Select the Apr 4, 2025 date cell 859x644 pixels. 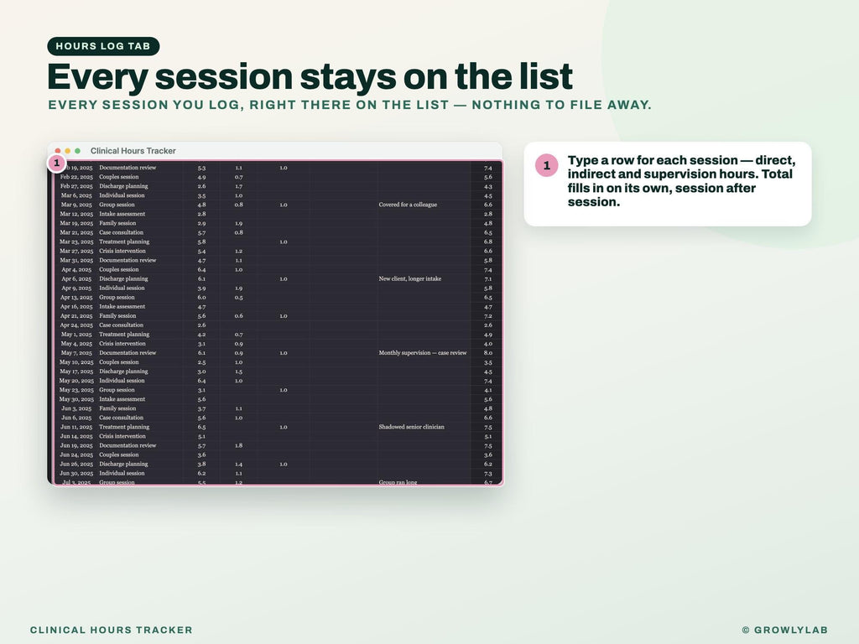[x=76, y=270]
